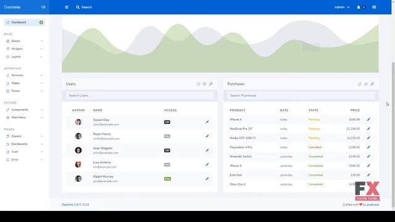Open the Dashmix 1.0 footer link
This screenshot has width=395, height=222.
click(x=70, y=205)
